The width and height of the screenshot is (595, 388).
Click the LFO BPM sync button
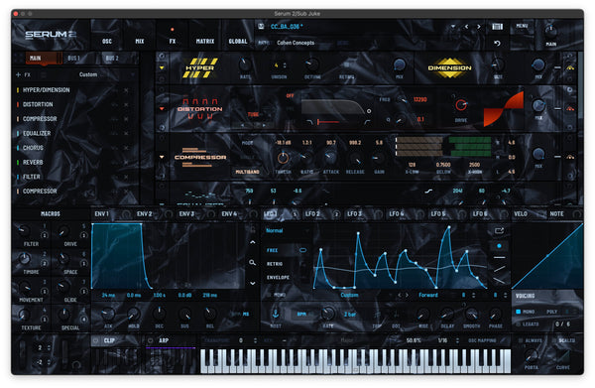(301, 314)
